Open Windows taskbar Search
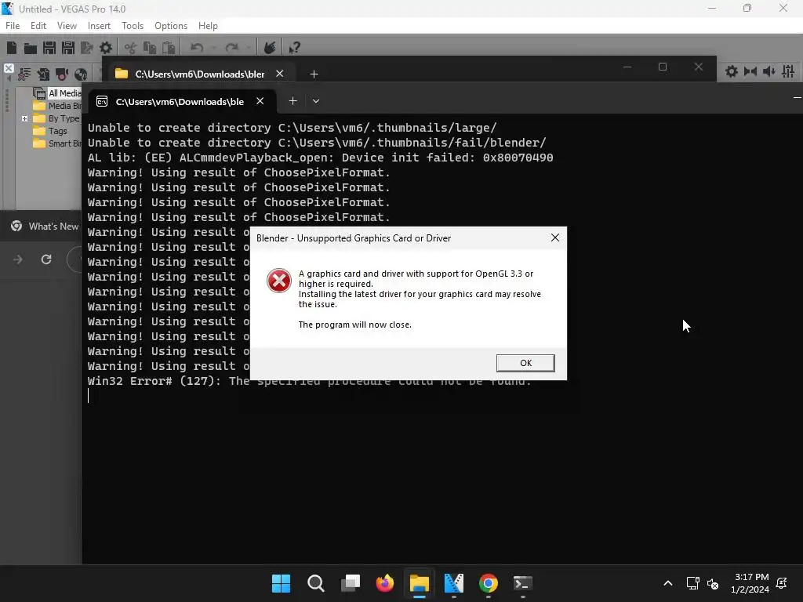Viewport: 803px width, 602px height. pos(315,583)
